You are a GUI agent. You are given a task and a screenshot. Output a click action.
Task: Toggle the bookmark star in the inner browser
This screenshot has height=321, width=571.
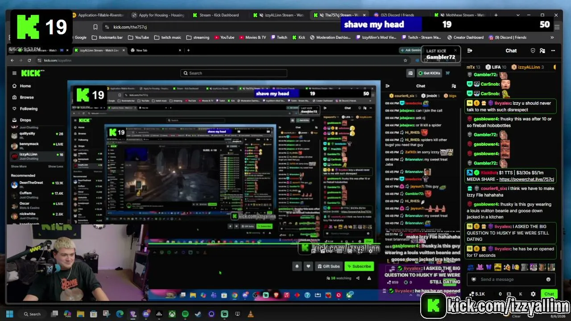click(x=405, y=60)
